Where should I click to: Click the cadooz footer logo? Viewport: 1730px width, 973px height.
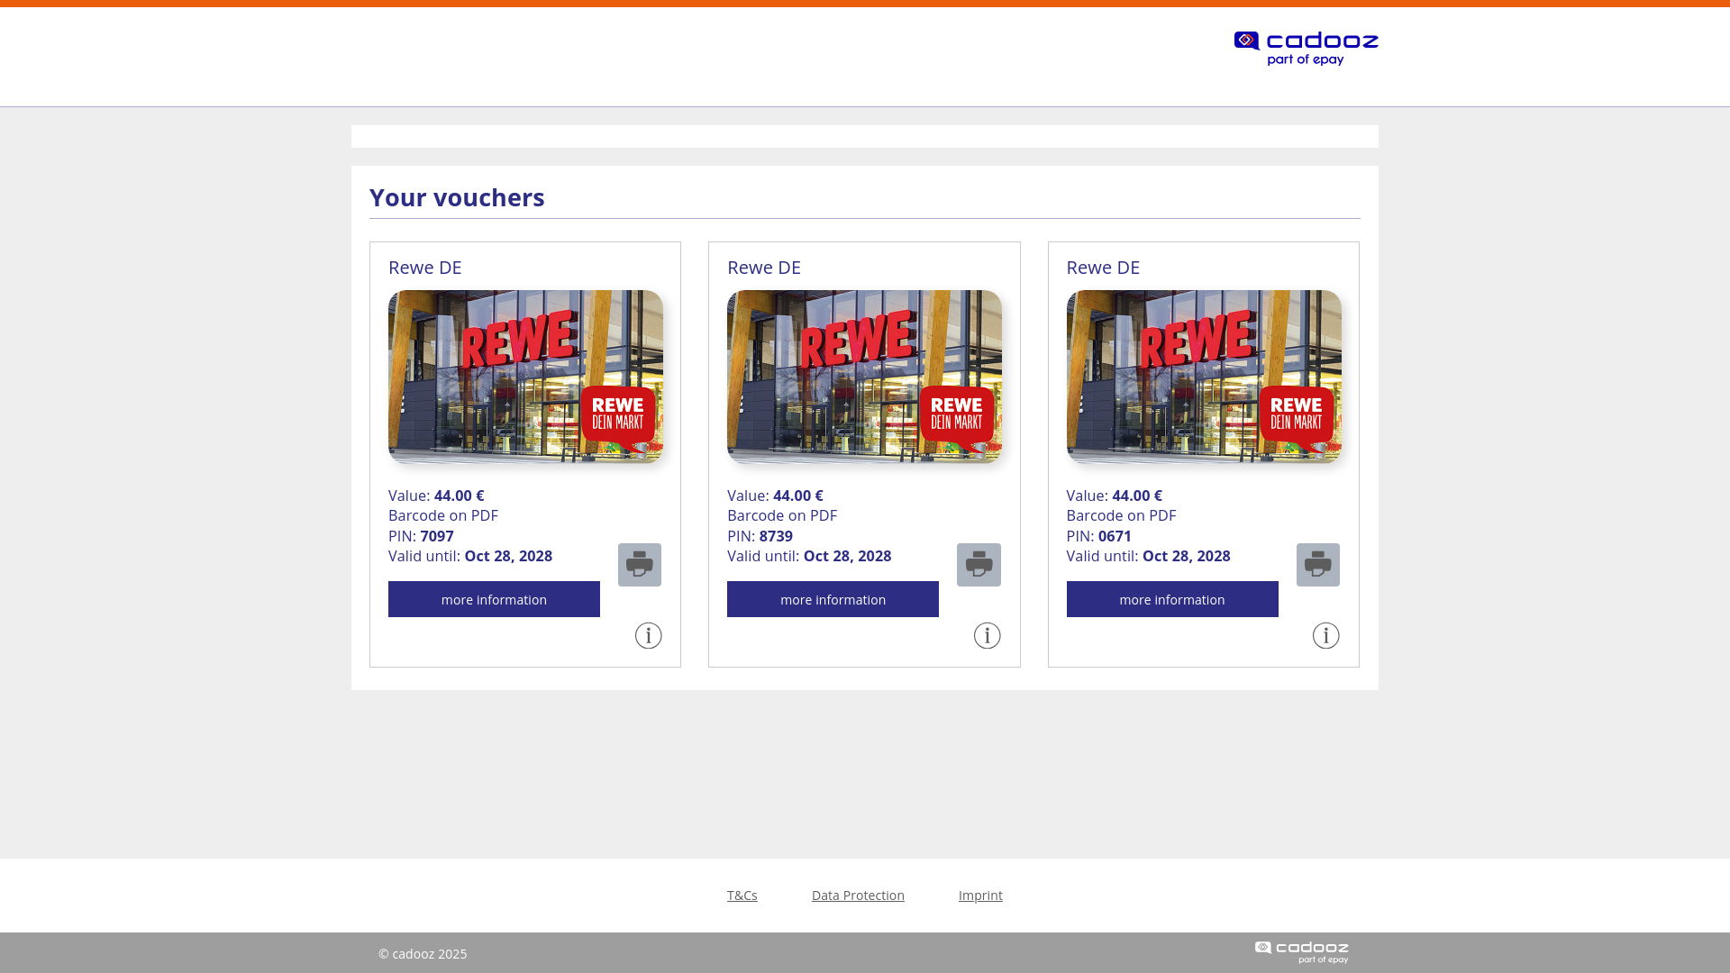click(1302, 952)
